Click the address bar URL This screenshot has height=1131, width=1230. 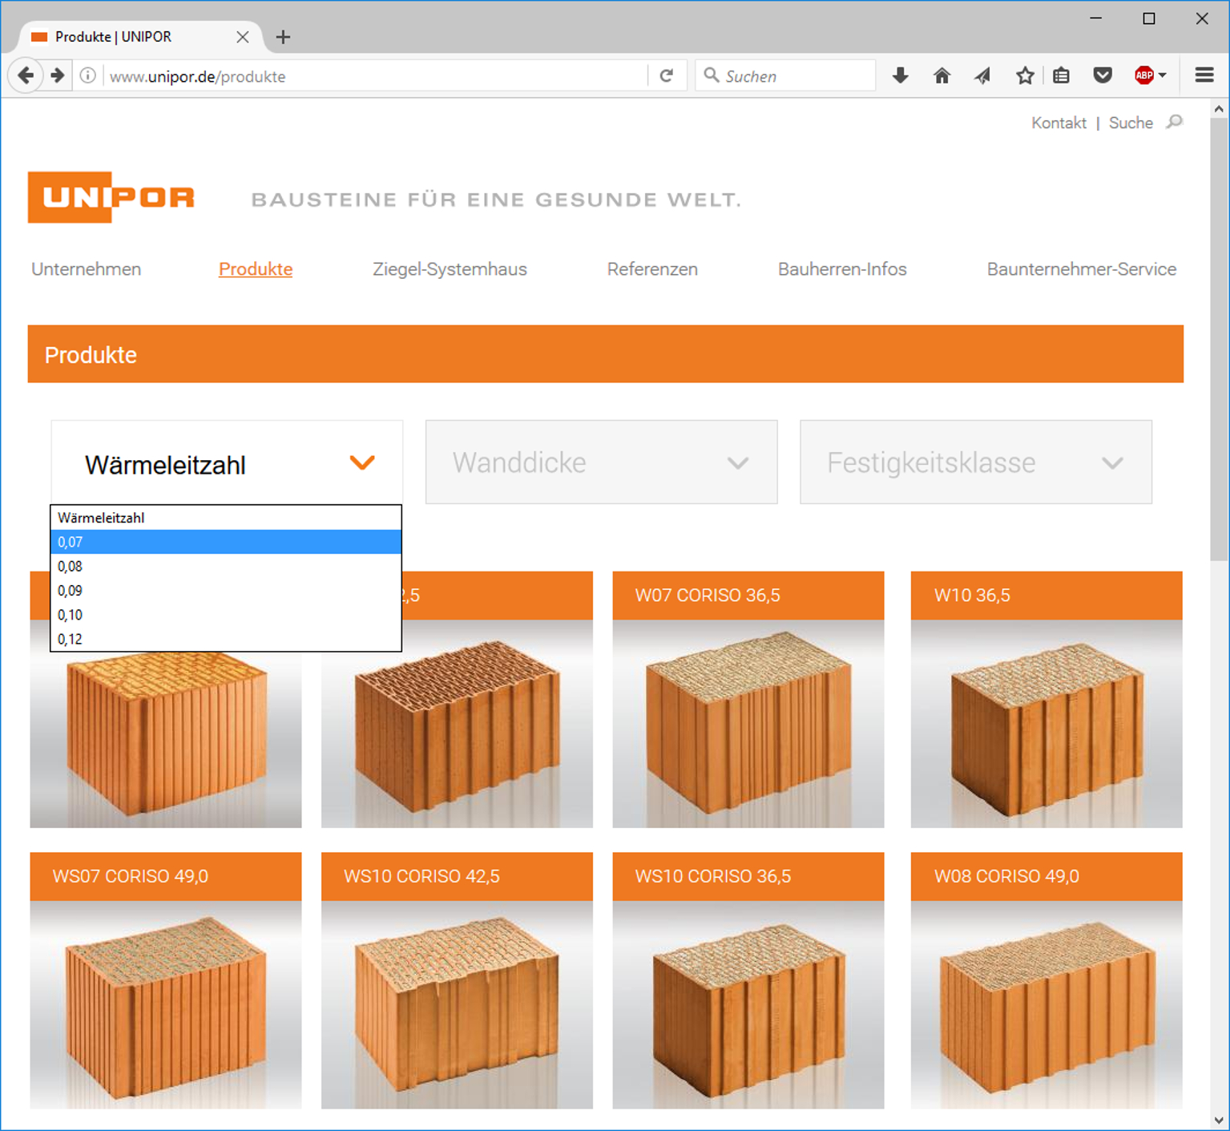coord(197,77)
